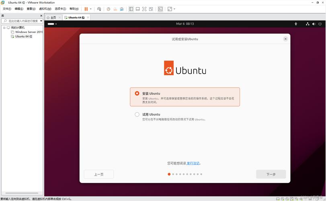Send Ctrl+Alt+Del to the virtual machine

pos(99,9)
